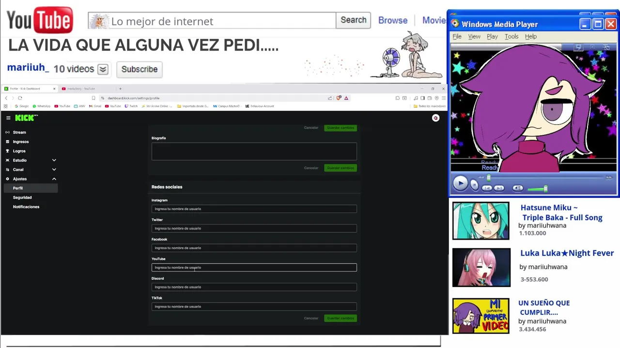Click the Biografía text area
This screenshot has height=348, width=620.
point(254,151)
